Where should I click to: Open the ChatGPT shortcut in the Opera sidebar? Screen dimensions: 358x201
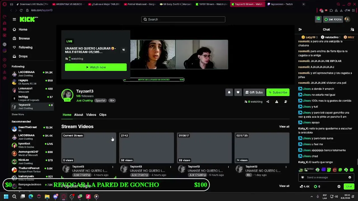click(4, 44)
